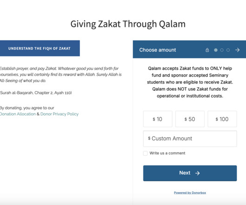Follow the Powered by Donorbox link
The width and height of the screenshot is (246, 205).
[190, 193]
